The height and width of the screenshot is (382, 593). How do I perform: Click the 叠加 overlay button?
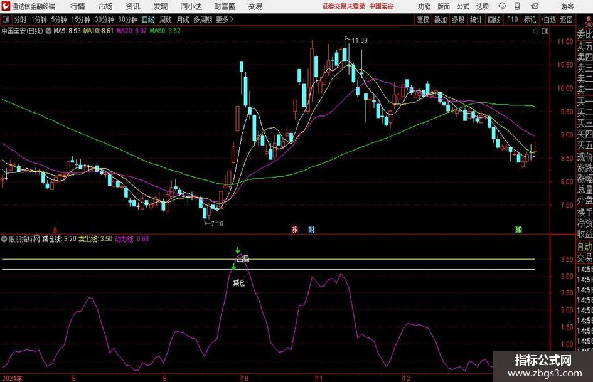tap(441, 19)
